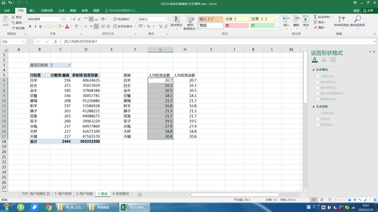
Task: Click the Increase Decimal icon
Action: point(160,26)
